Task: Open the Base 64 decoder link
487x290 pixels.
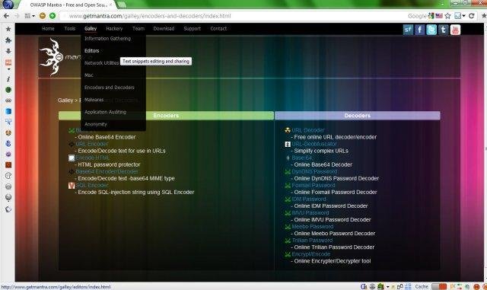Action: [x=301, y=158]
